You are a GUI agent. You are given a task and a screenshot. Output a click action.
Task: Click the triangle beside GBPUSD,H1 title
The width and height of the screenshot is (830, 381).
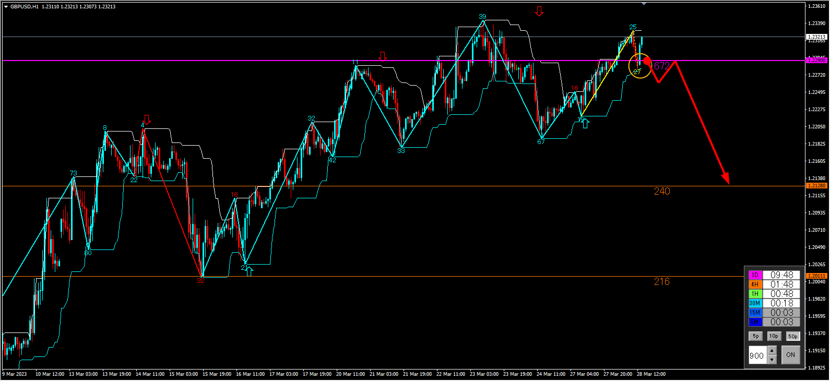(6, 7)
